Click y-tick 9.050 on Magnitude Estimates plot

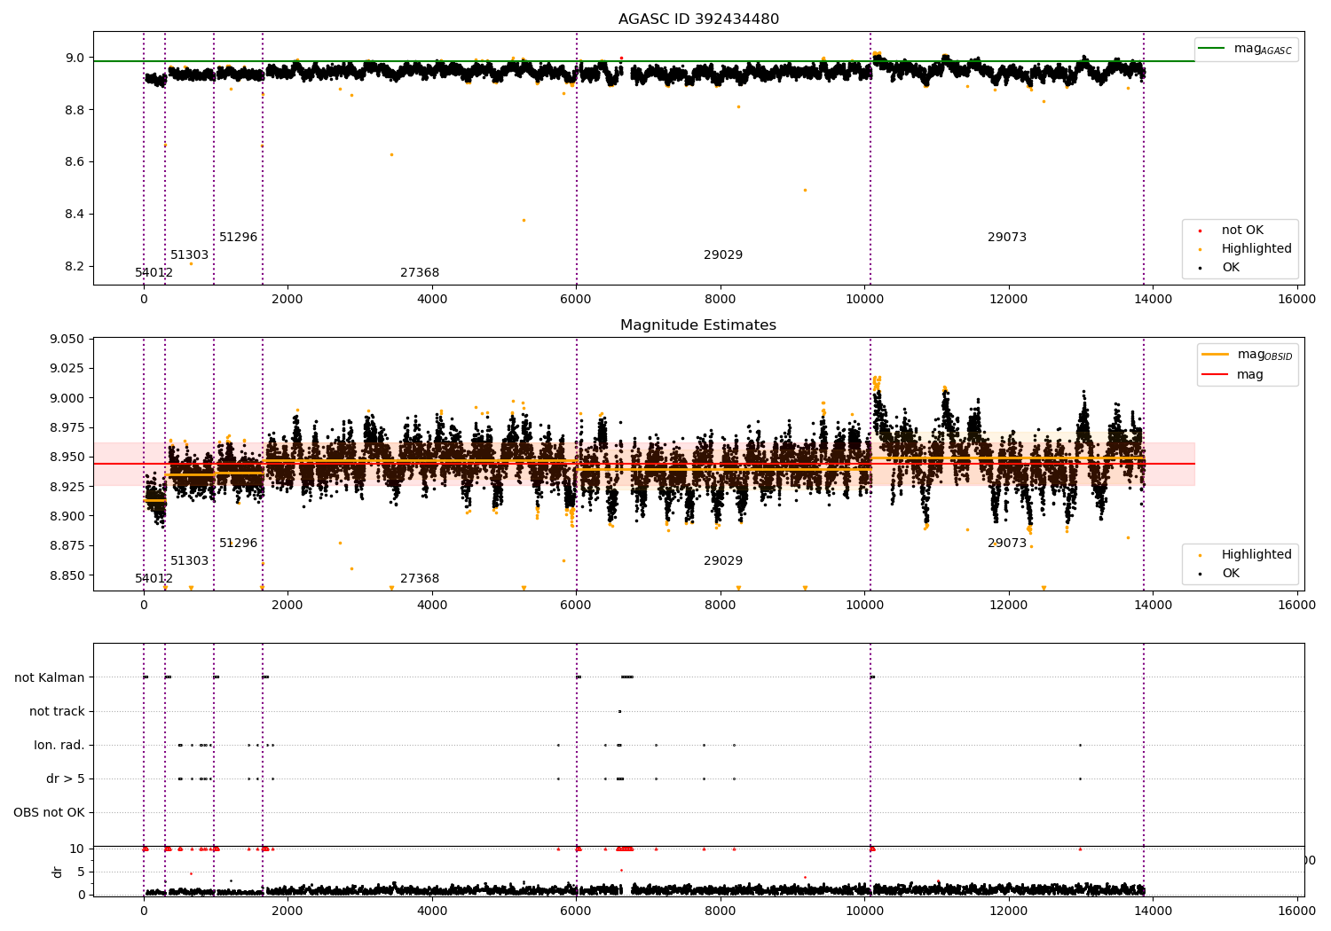pyautogui.click(x=67, y=340)
